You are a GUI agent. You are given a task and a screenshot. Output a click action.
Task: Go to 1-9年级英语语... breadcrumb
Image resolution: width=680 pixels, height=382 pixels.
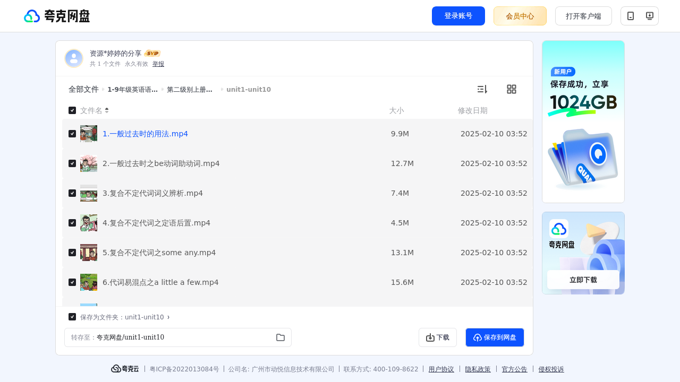(x=132, y=90)
